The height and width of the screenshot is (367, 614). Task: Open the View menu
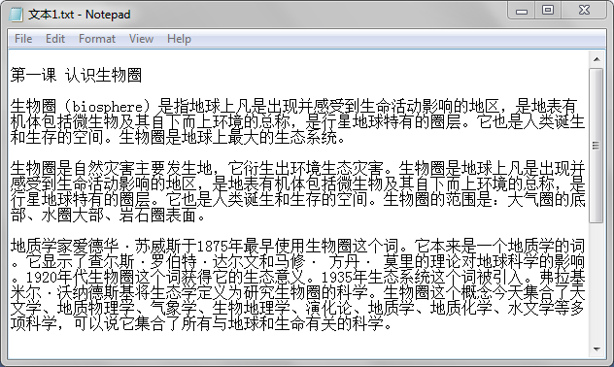(142, 39)
